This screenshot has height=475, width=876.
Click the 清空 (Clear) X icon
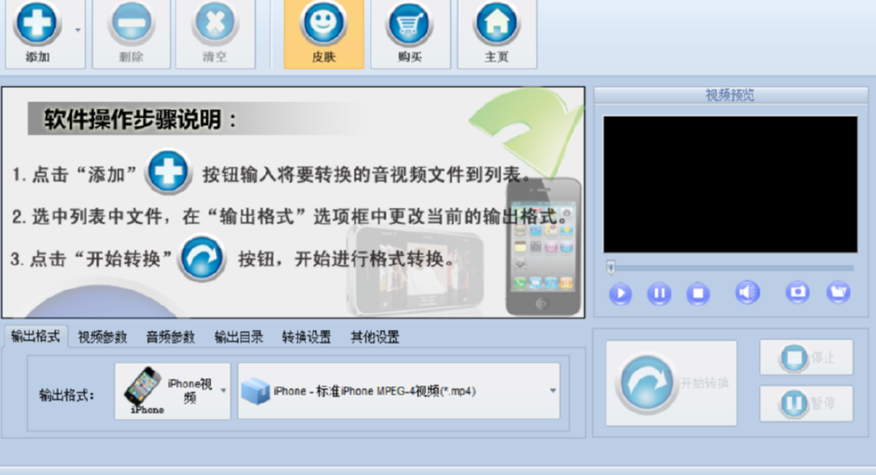tap(214, 24)
